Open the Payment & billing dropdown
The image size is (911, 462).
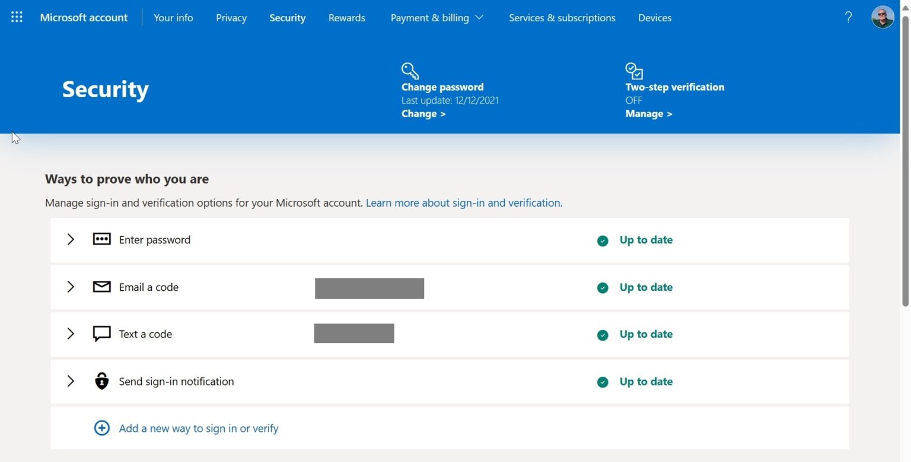click(437, 18)
